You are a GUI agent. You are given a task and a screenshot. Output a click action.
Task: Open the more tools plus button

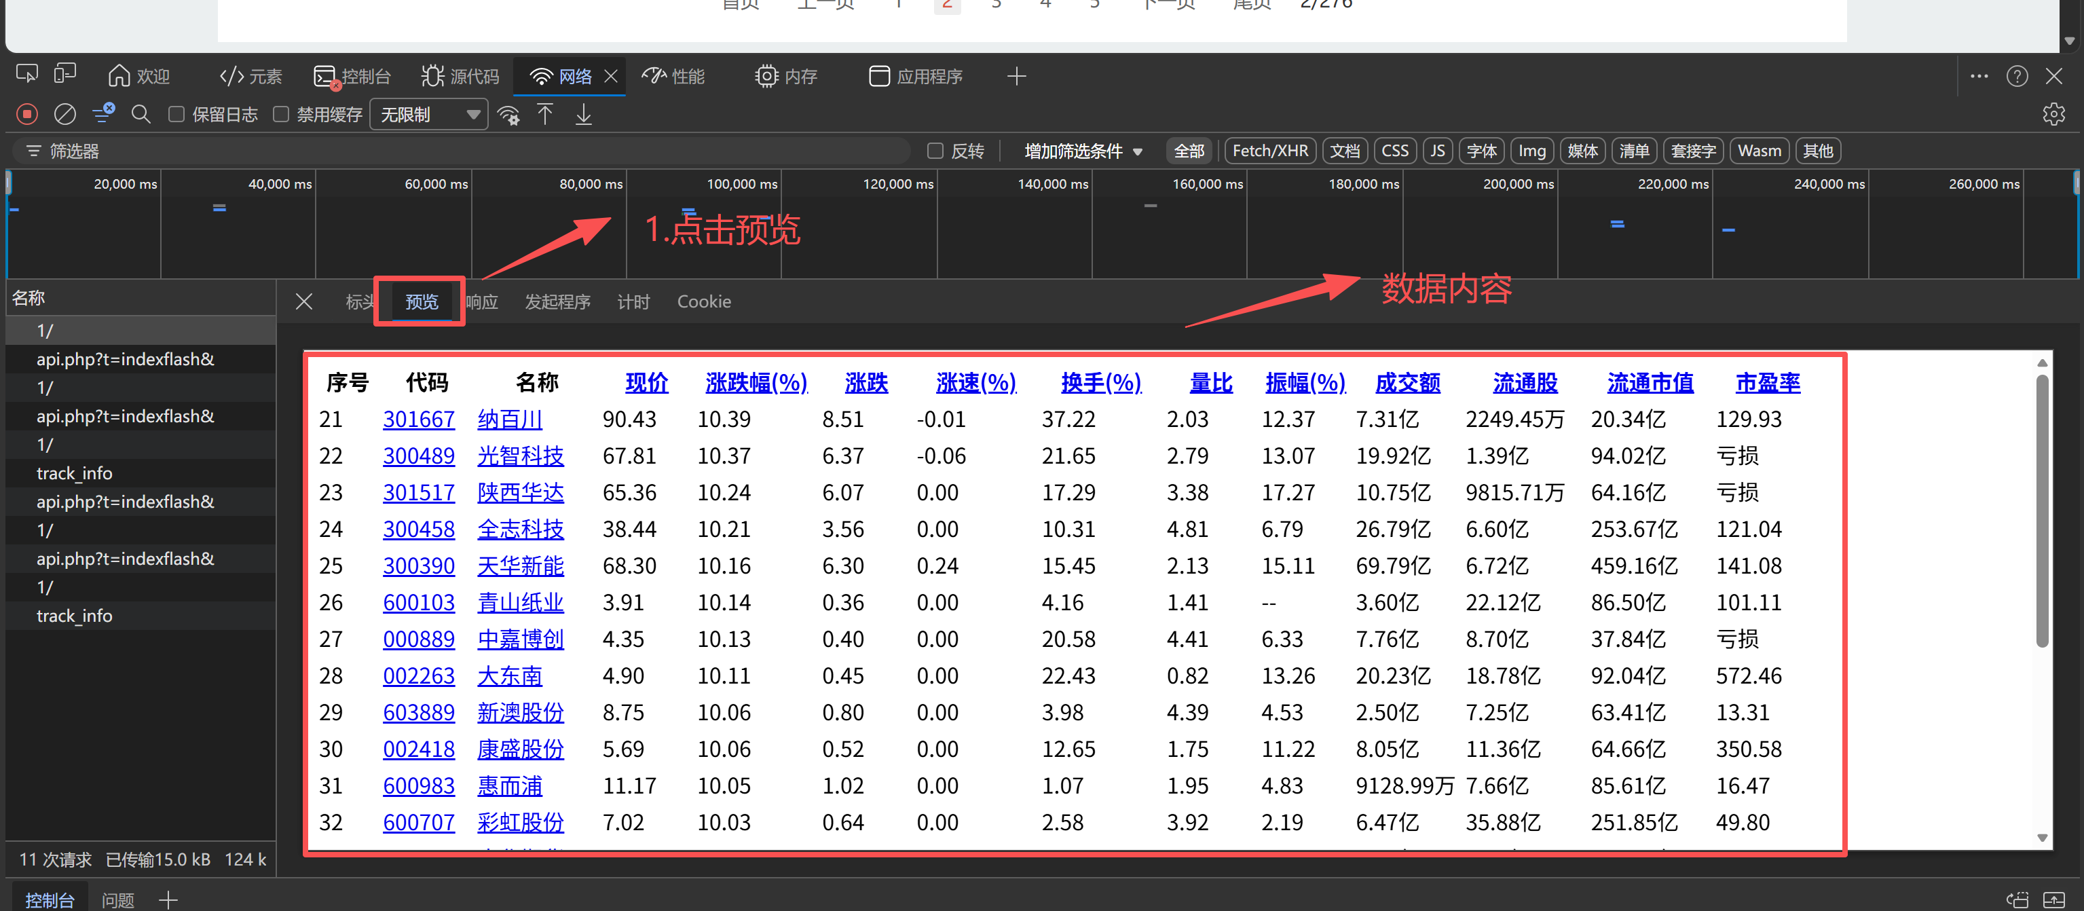[1016, 76]
